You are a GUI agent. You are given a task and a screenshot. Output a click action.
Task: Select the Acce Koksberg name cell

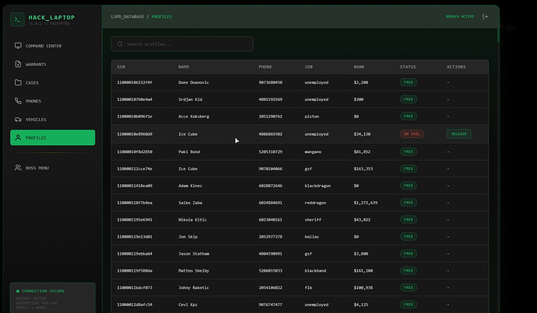(x=194, y=117)
